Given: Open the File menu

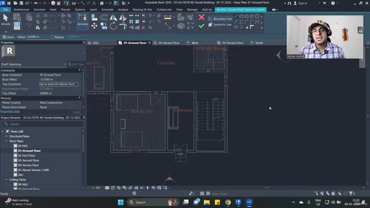Looking at the screenshot, I should click(5, 10).
